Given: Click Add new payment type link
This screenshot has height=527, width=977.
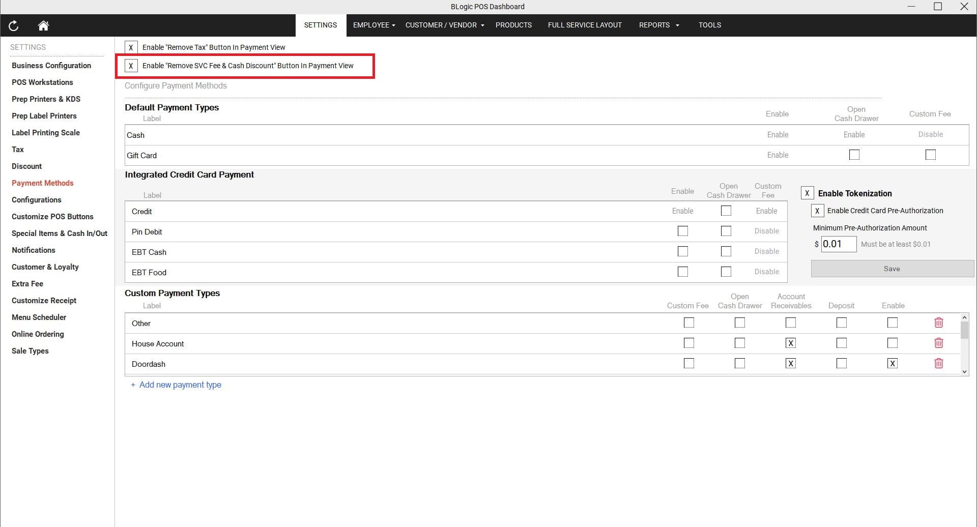Looking at the screenshot, I should click(180, 385).
